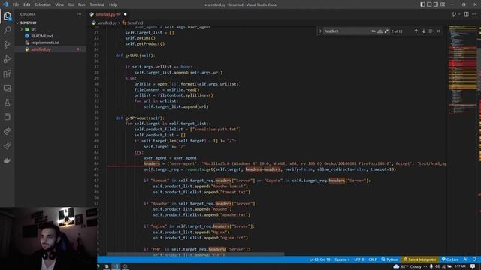This screenshot has width=481, height=270.
Task: Toggle the secondary side bar layout icon
Action: (436, 4)
